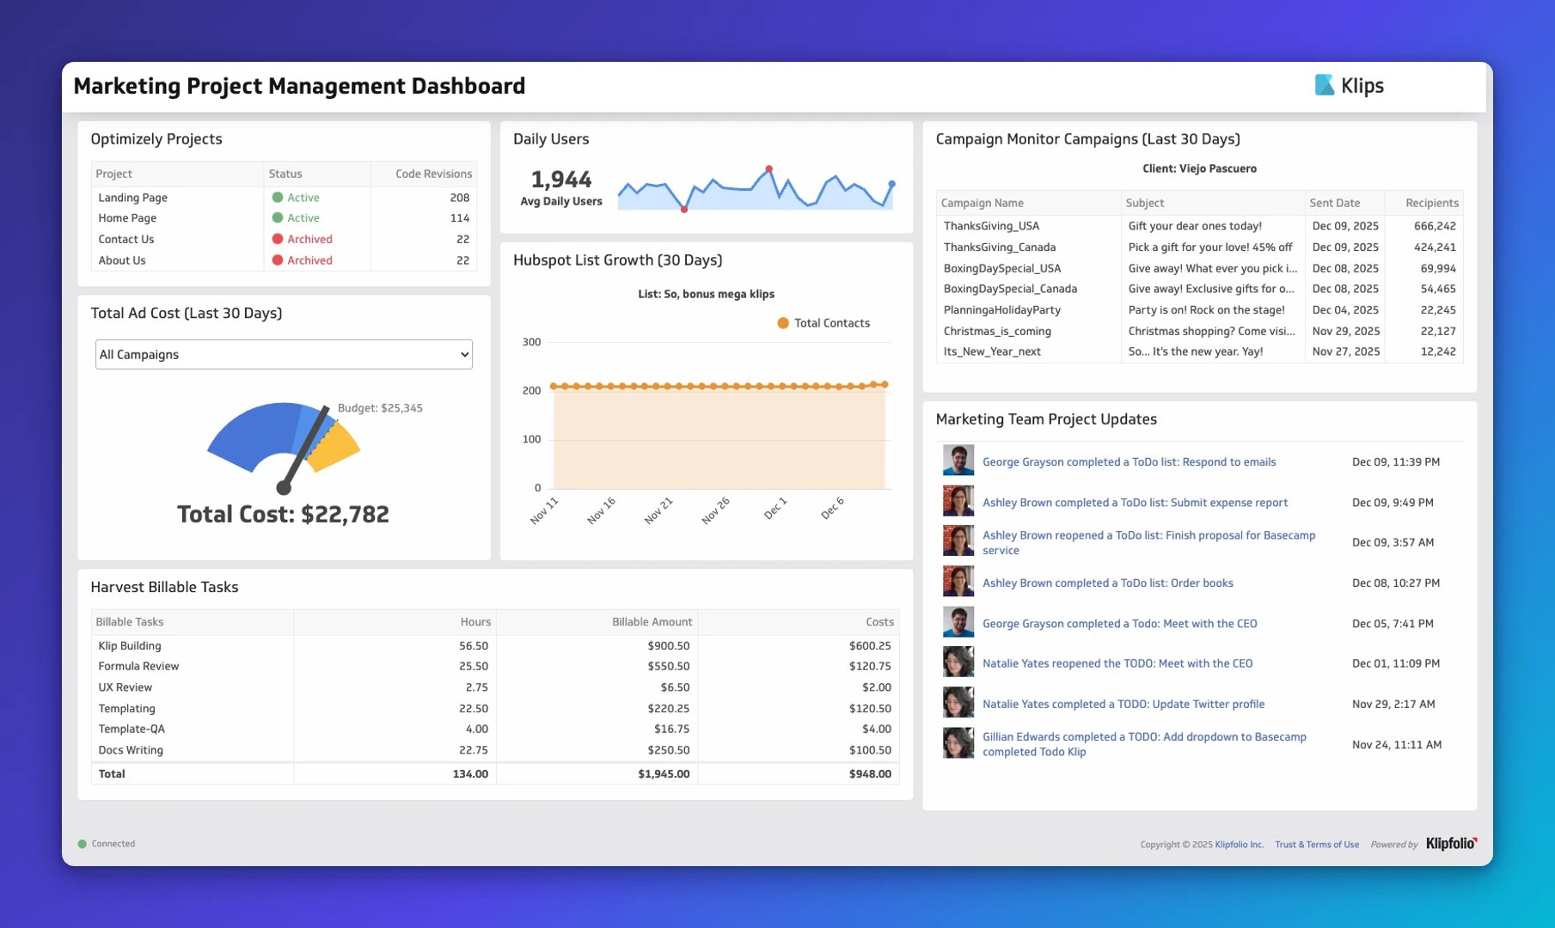Click avatar beside Gillian Edwards update
The height and width of the screenshot is (928, 1555).
(x=958, y=743)
